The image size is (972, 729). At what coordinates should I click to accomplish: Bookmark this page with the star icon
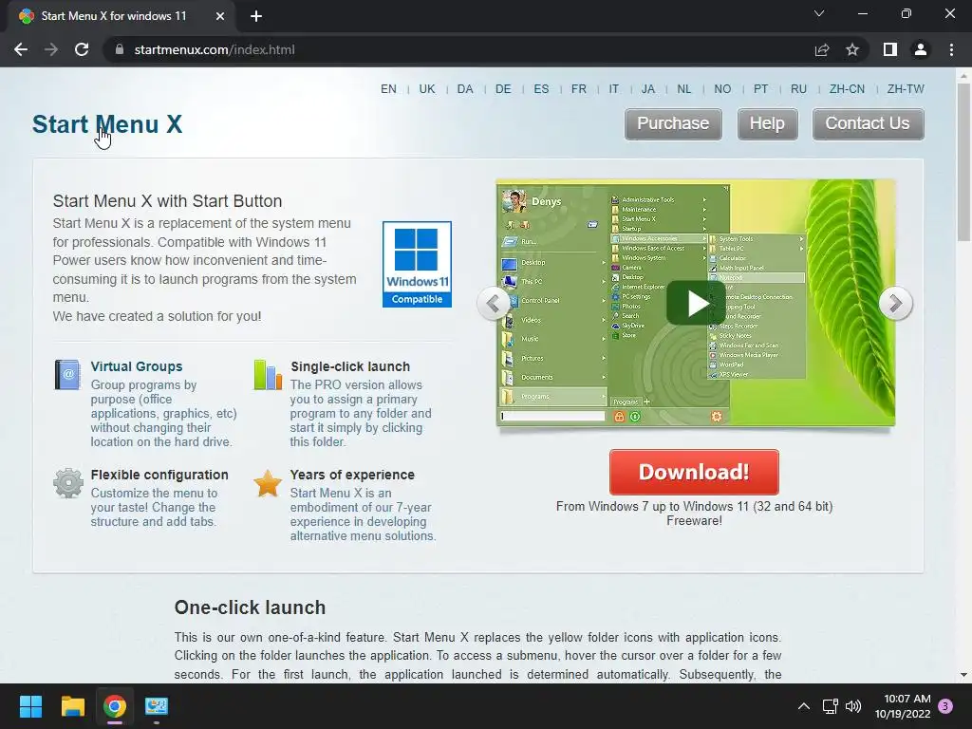(852, 49)
